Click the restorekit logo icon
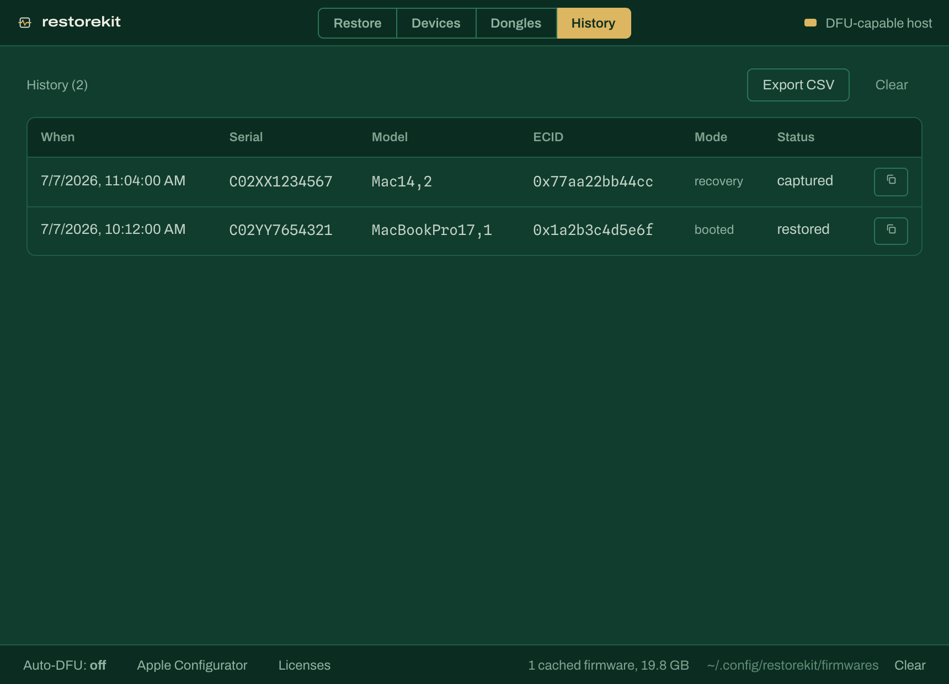The height and width of the screenshot is (684, 949). click(x=25, y=23)
